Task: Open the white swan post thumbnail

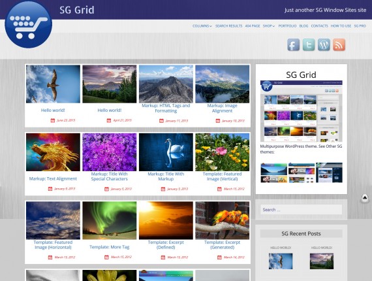Action: pos(166,152)
